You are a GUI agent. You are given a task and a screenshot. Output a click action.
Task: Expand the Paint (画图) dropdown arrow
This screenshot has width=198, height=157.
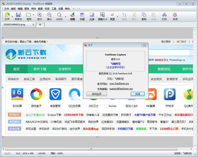coord(117,16)
